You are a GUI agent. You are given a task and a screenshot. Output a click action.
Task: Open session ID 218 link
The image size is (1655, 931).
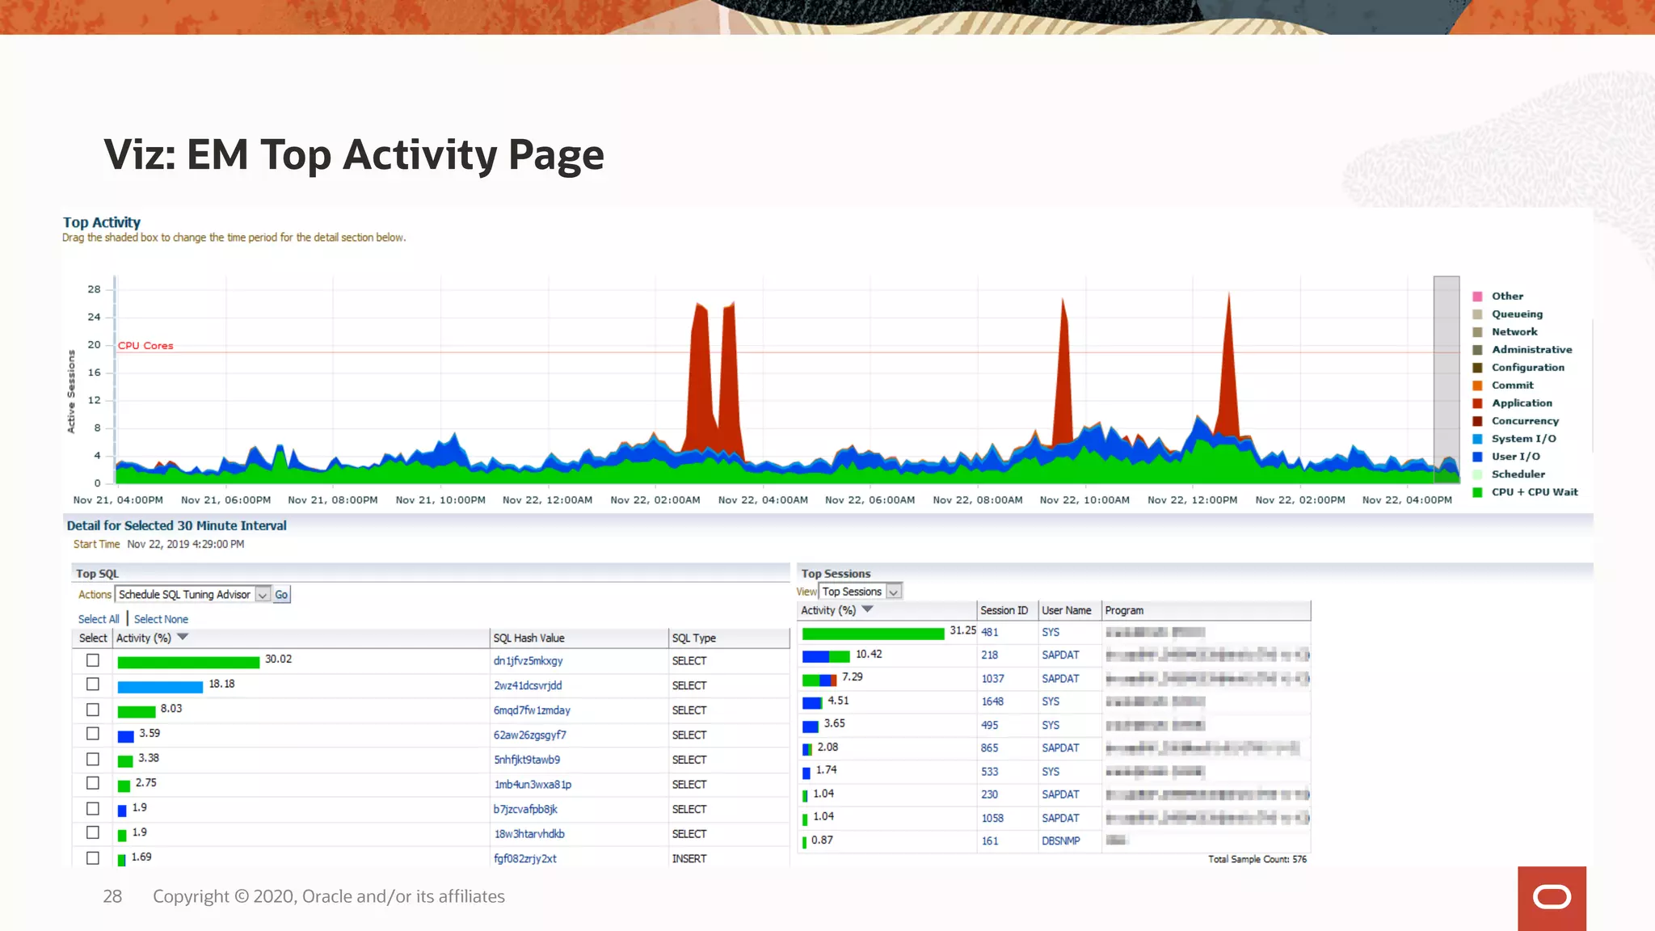(990, 655)
